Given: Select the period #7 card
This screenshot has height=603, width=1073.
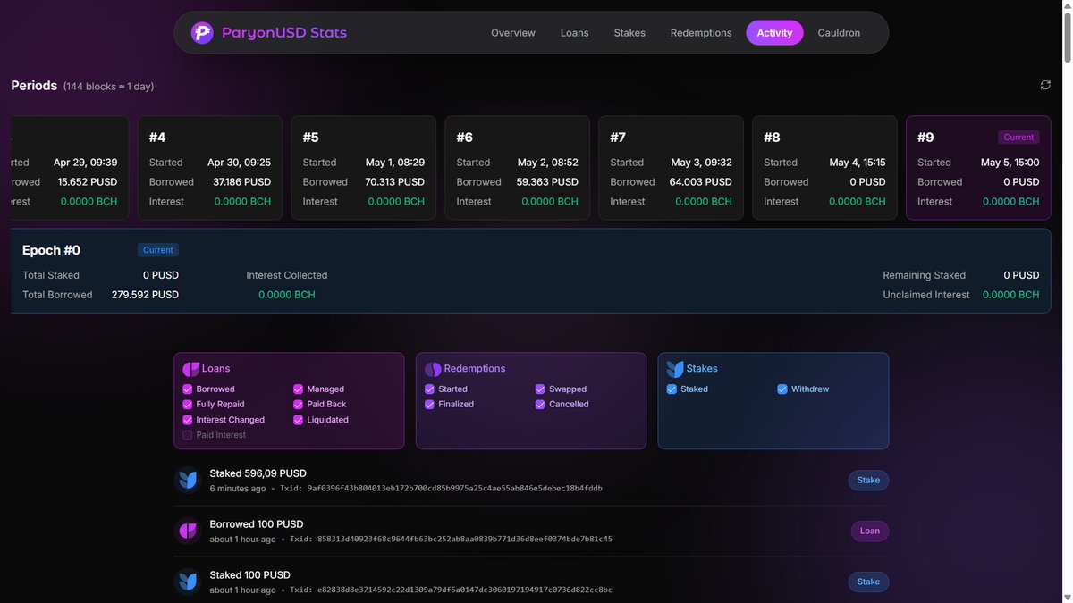Looking at the screenshot, I should (672, 168).
